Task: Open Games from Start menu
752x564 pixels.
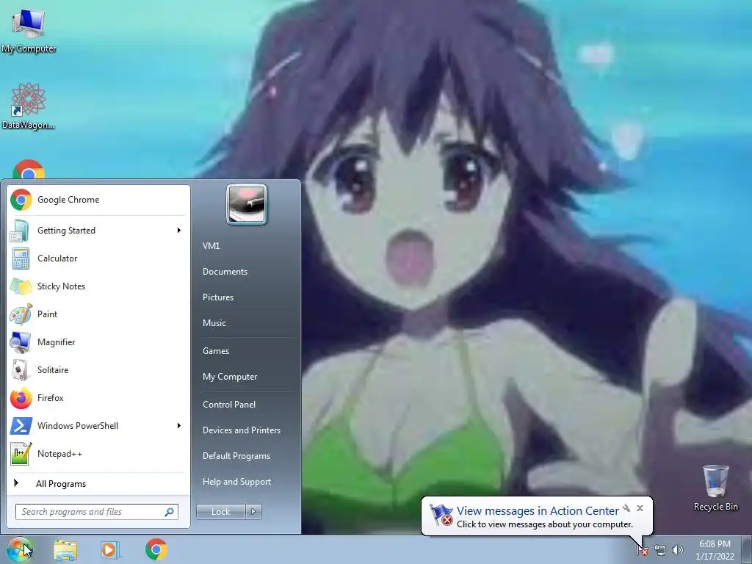Action: click(216, 351)
